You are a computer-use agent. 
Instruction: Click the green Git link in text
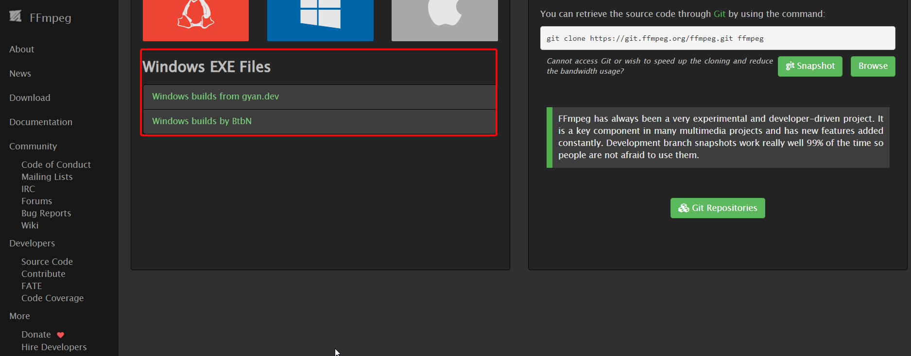click(x=720, y=14)
